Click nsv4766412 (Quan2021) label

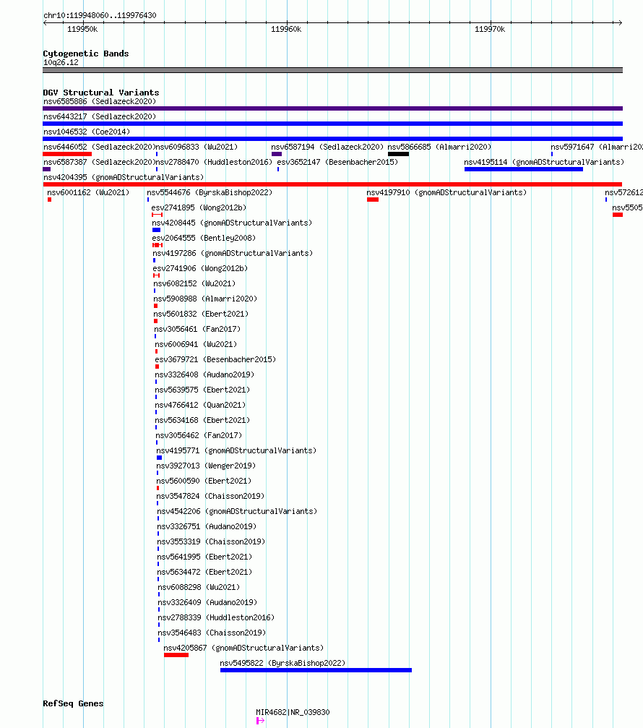click(200, 406)
